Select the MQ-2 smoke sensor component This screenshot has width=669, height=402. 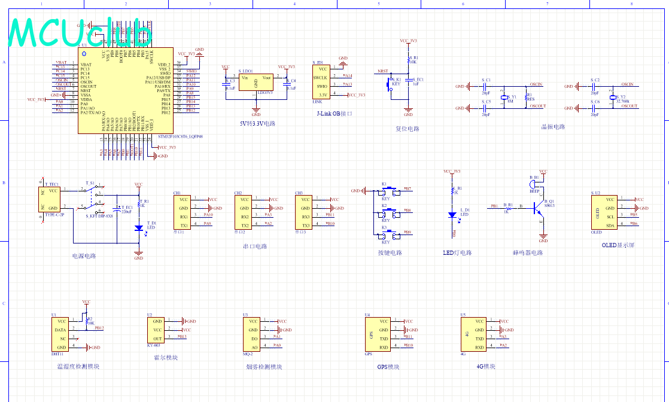tap(251, 334)
